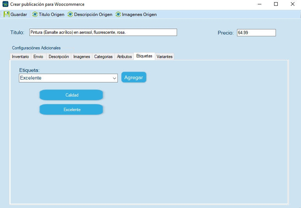Click the Guardar floppy disk icon
Viewport: 301px width, 208px height.
(x=7, y=15)
